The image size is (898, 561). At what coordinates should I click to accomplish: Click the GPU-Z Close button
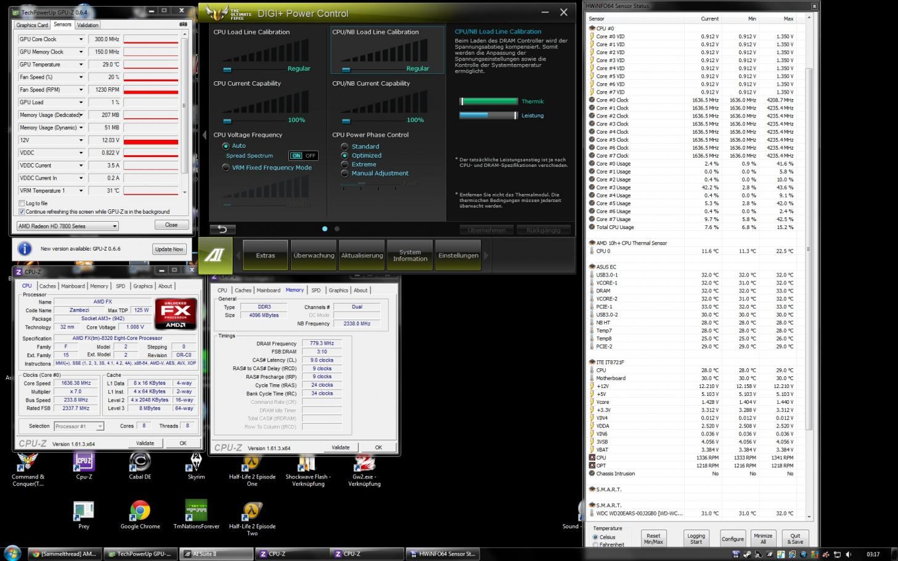click(171, 225)
